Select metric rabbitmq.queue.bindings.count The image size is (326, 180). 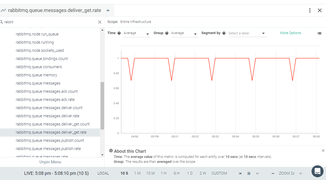(42, 59)
